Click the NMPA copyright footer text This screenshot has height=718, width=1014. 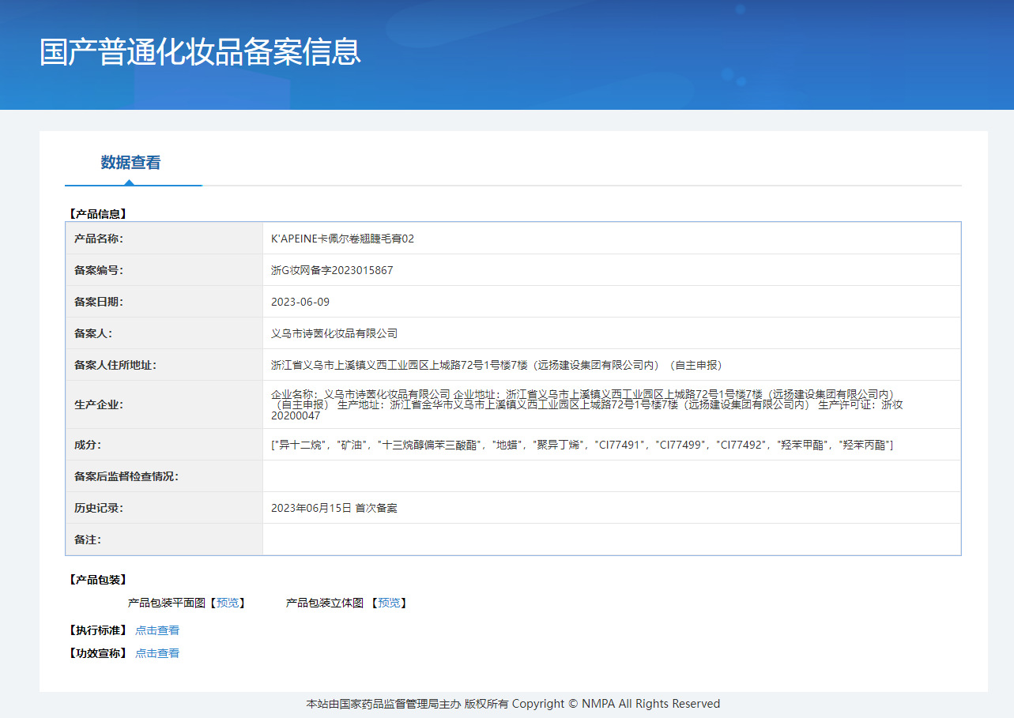tap(513, 704)
